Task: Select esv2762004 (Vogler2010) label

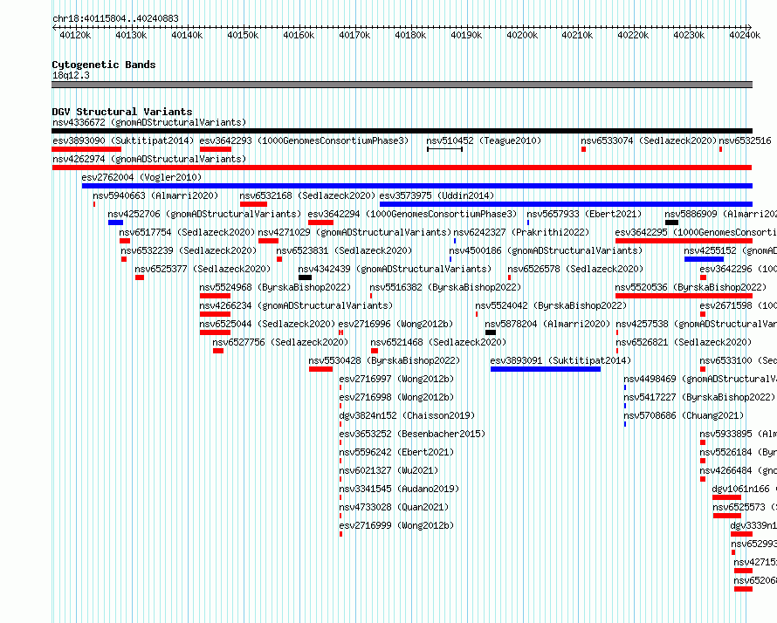Action: coord(141,177)
